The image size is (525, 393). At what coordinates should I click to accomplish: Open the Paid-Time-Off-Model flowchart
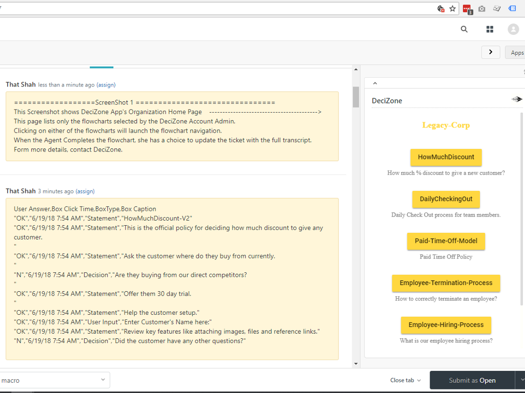[446, 241]
